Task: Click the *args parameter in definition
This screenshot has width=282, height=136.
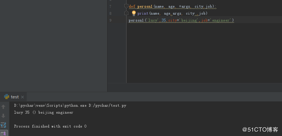Action: pyautogui.click(x=184, y=7)
